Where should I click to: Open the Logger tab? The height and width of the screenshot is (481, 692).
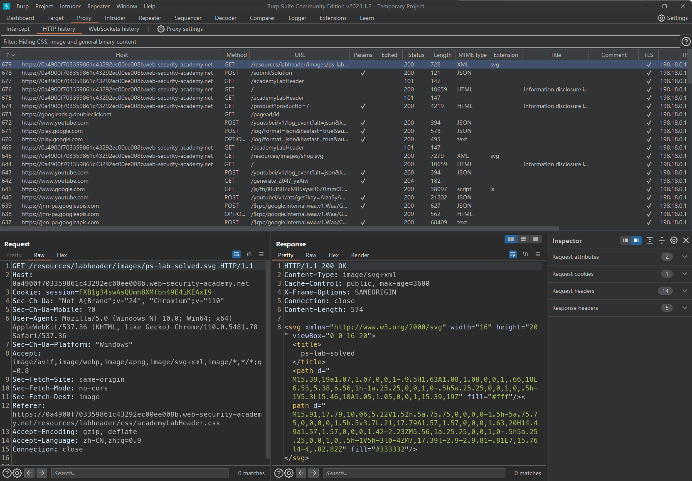(297, 18)
